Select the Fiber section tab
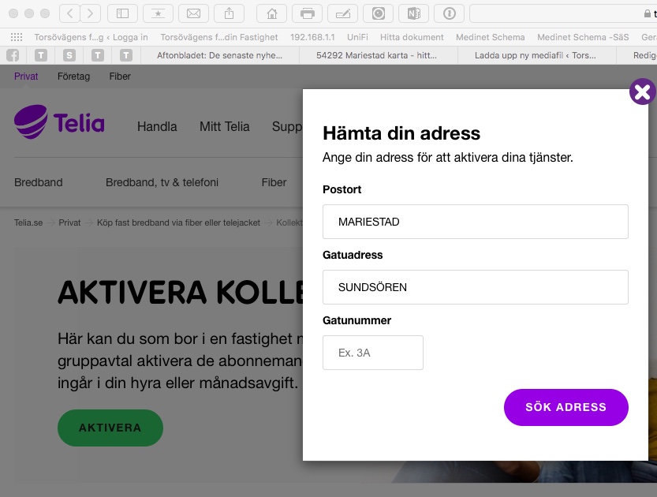657x497 pixels. [x=120, y=77]
